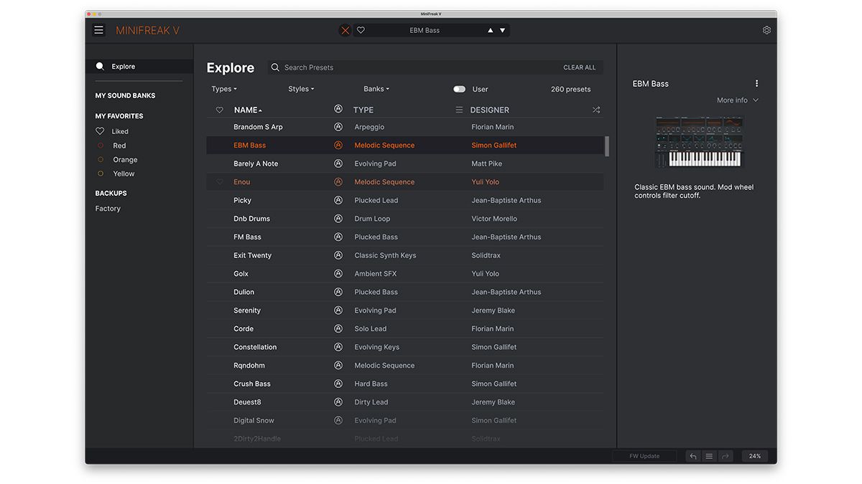
Task: Sort by the DESIGNER column header
Action: (490, 110)
